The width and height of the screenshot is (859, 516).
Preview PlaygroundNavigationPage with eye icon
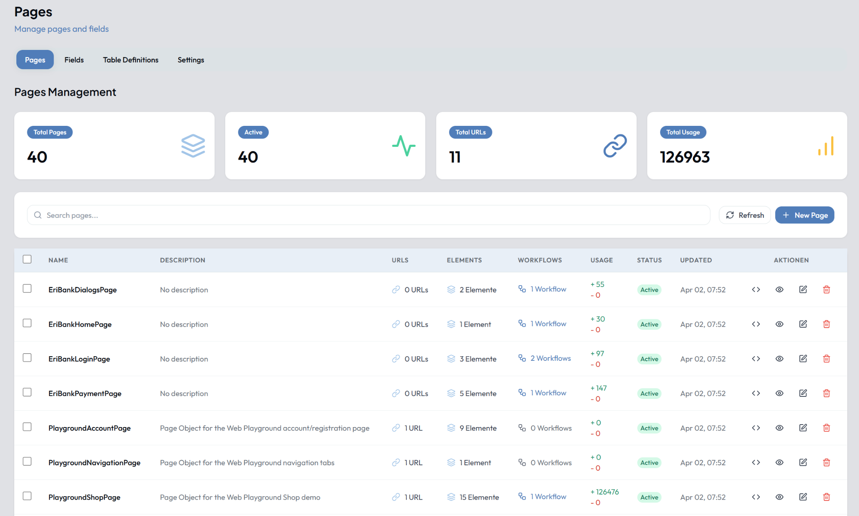coord(779,462)
